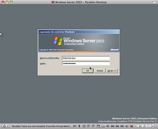The image size is (158, 129).
Task: Click the Hasło password field
Action: point(86,64)
